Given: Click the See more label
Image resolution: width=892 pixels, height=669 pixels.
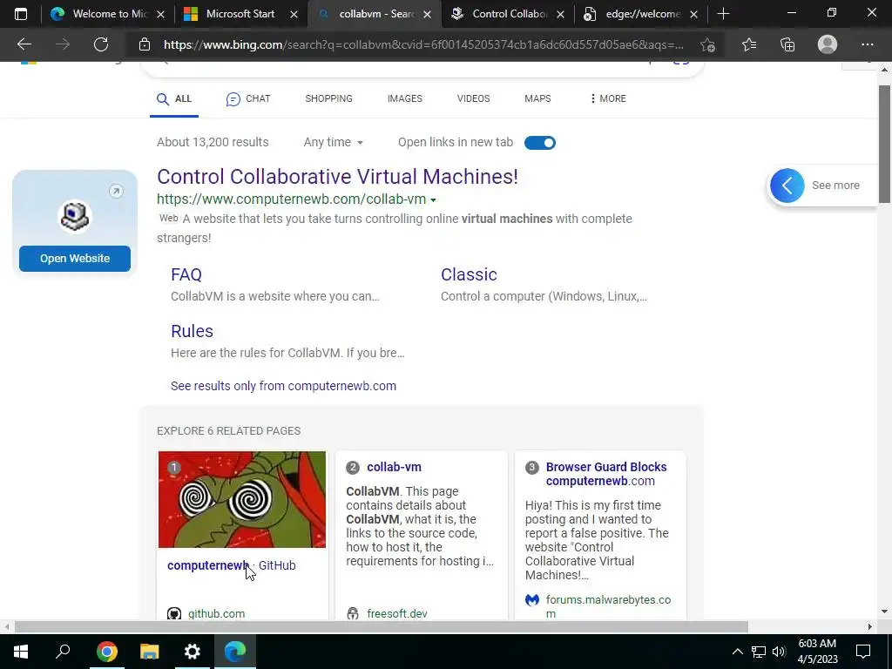Looking at the screenshot, I should click(835, 186).
